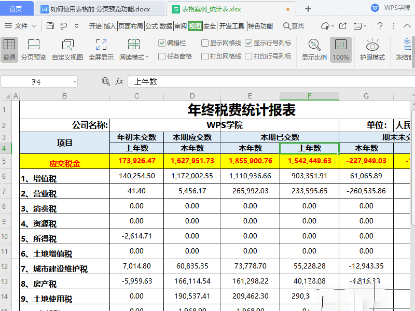
Task: Turn on Eye Protection mode (护眼模式)
Action: 372,49
